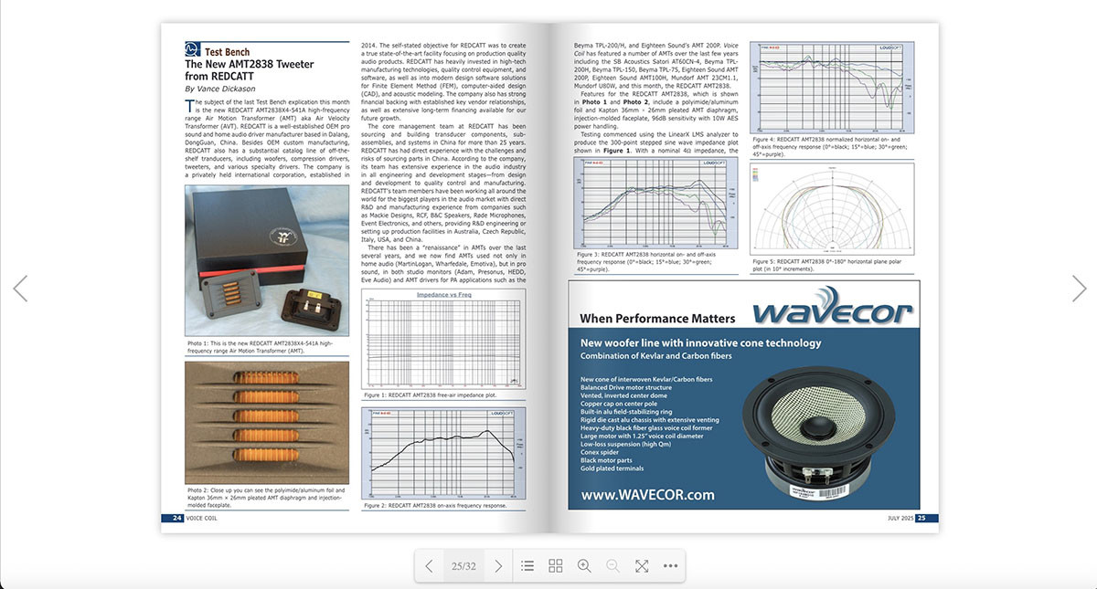Click headline "The New AMT2838 Tweeter"

click(x=250, y=64)
